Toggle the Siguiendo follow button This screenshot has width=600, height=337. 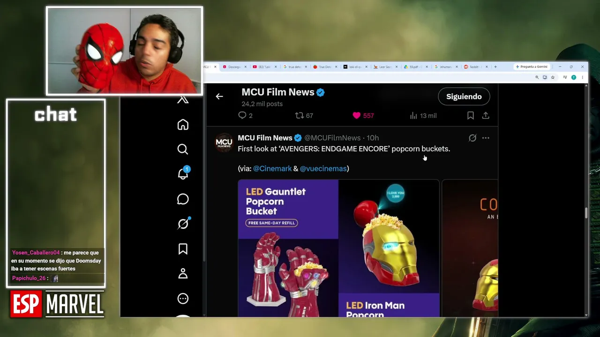point(464,96)
